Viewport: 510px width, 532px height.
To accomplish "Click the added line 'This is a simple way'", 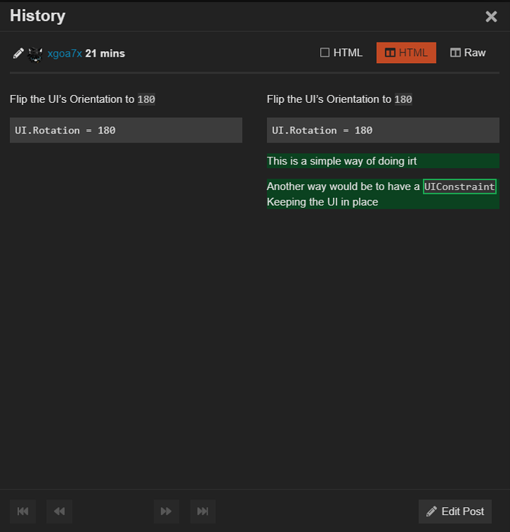I will 341,161.
